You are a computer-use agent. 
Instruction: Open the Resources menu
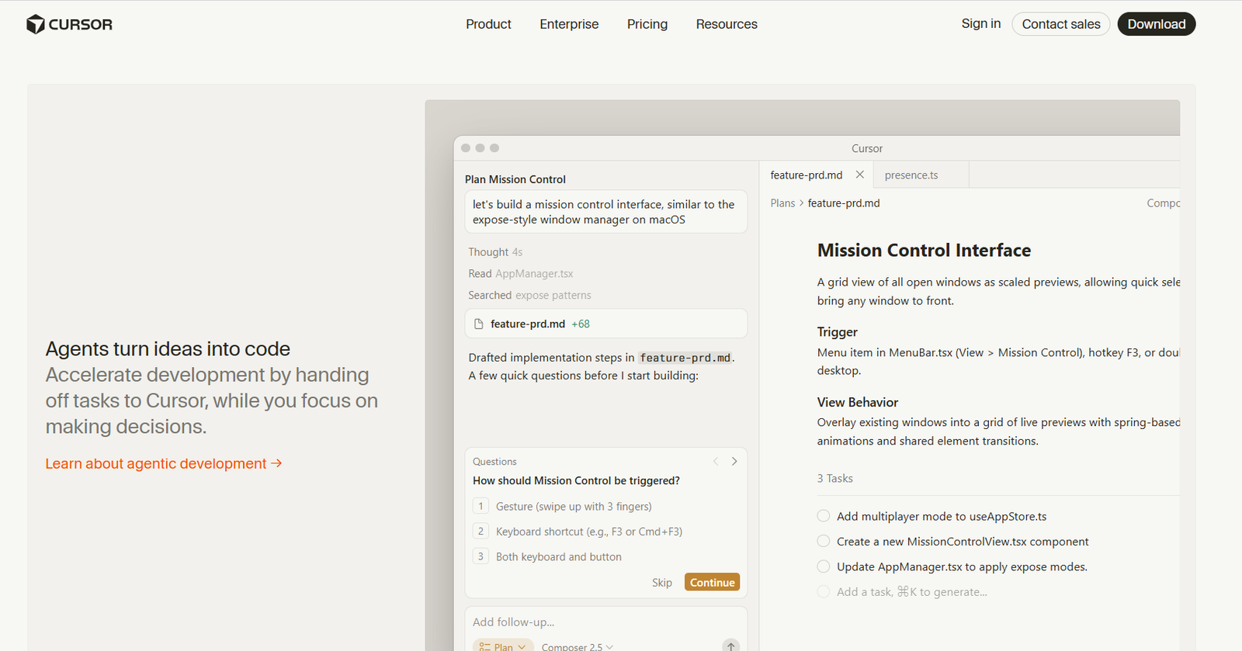(727, 24)
